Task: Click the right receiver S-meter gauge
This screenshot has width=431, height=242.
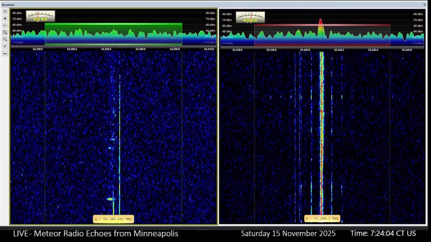Action: click(250, 17)
